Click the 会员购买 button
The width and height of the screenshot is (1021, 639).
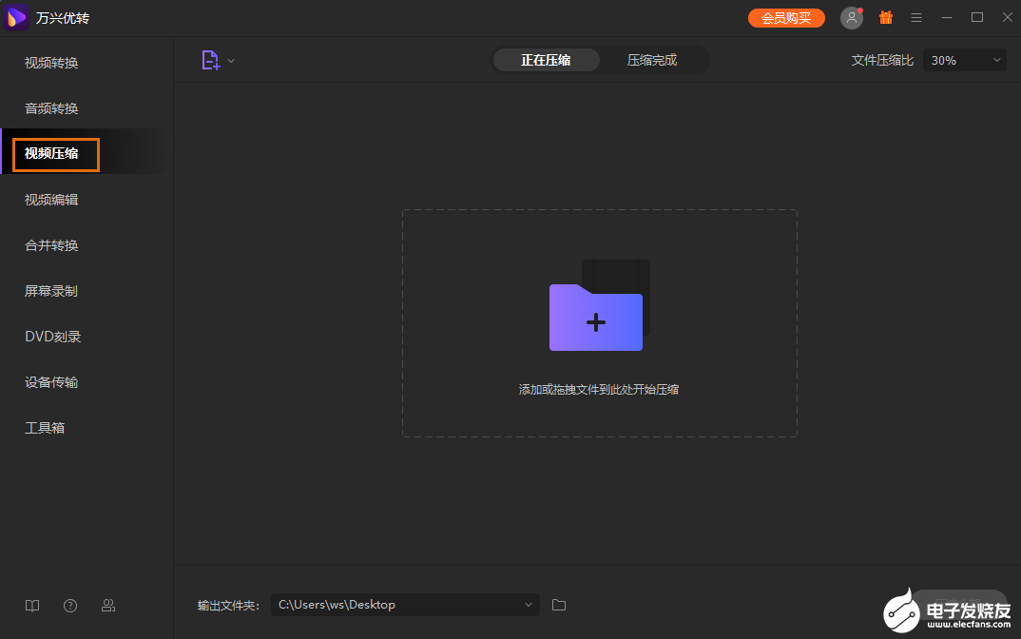786,18
